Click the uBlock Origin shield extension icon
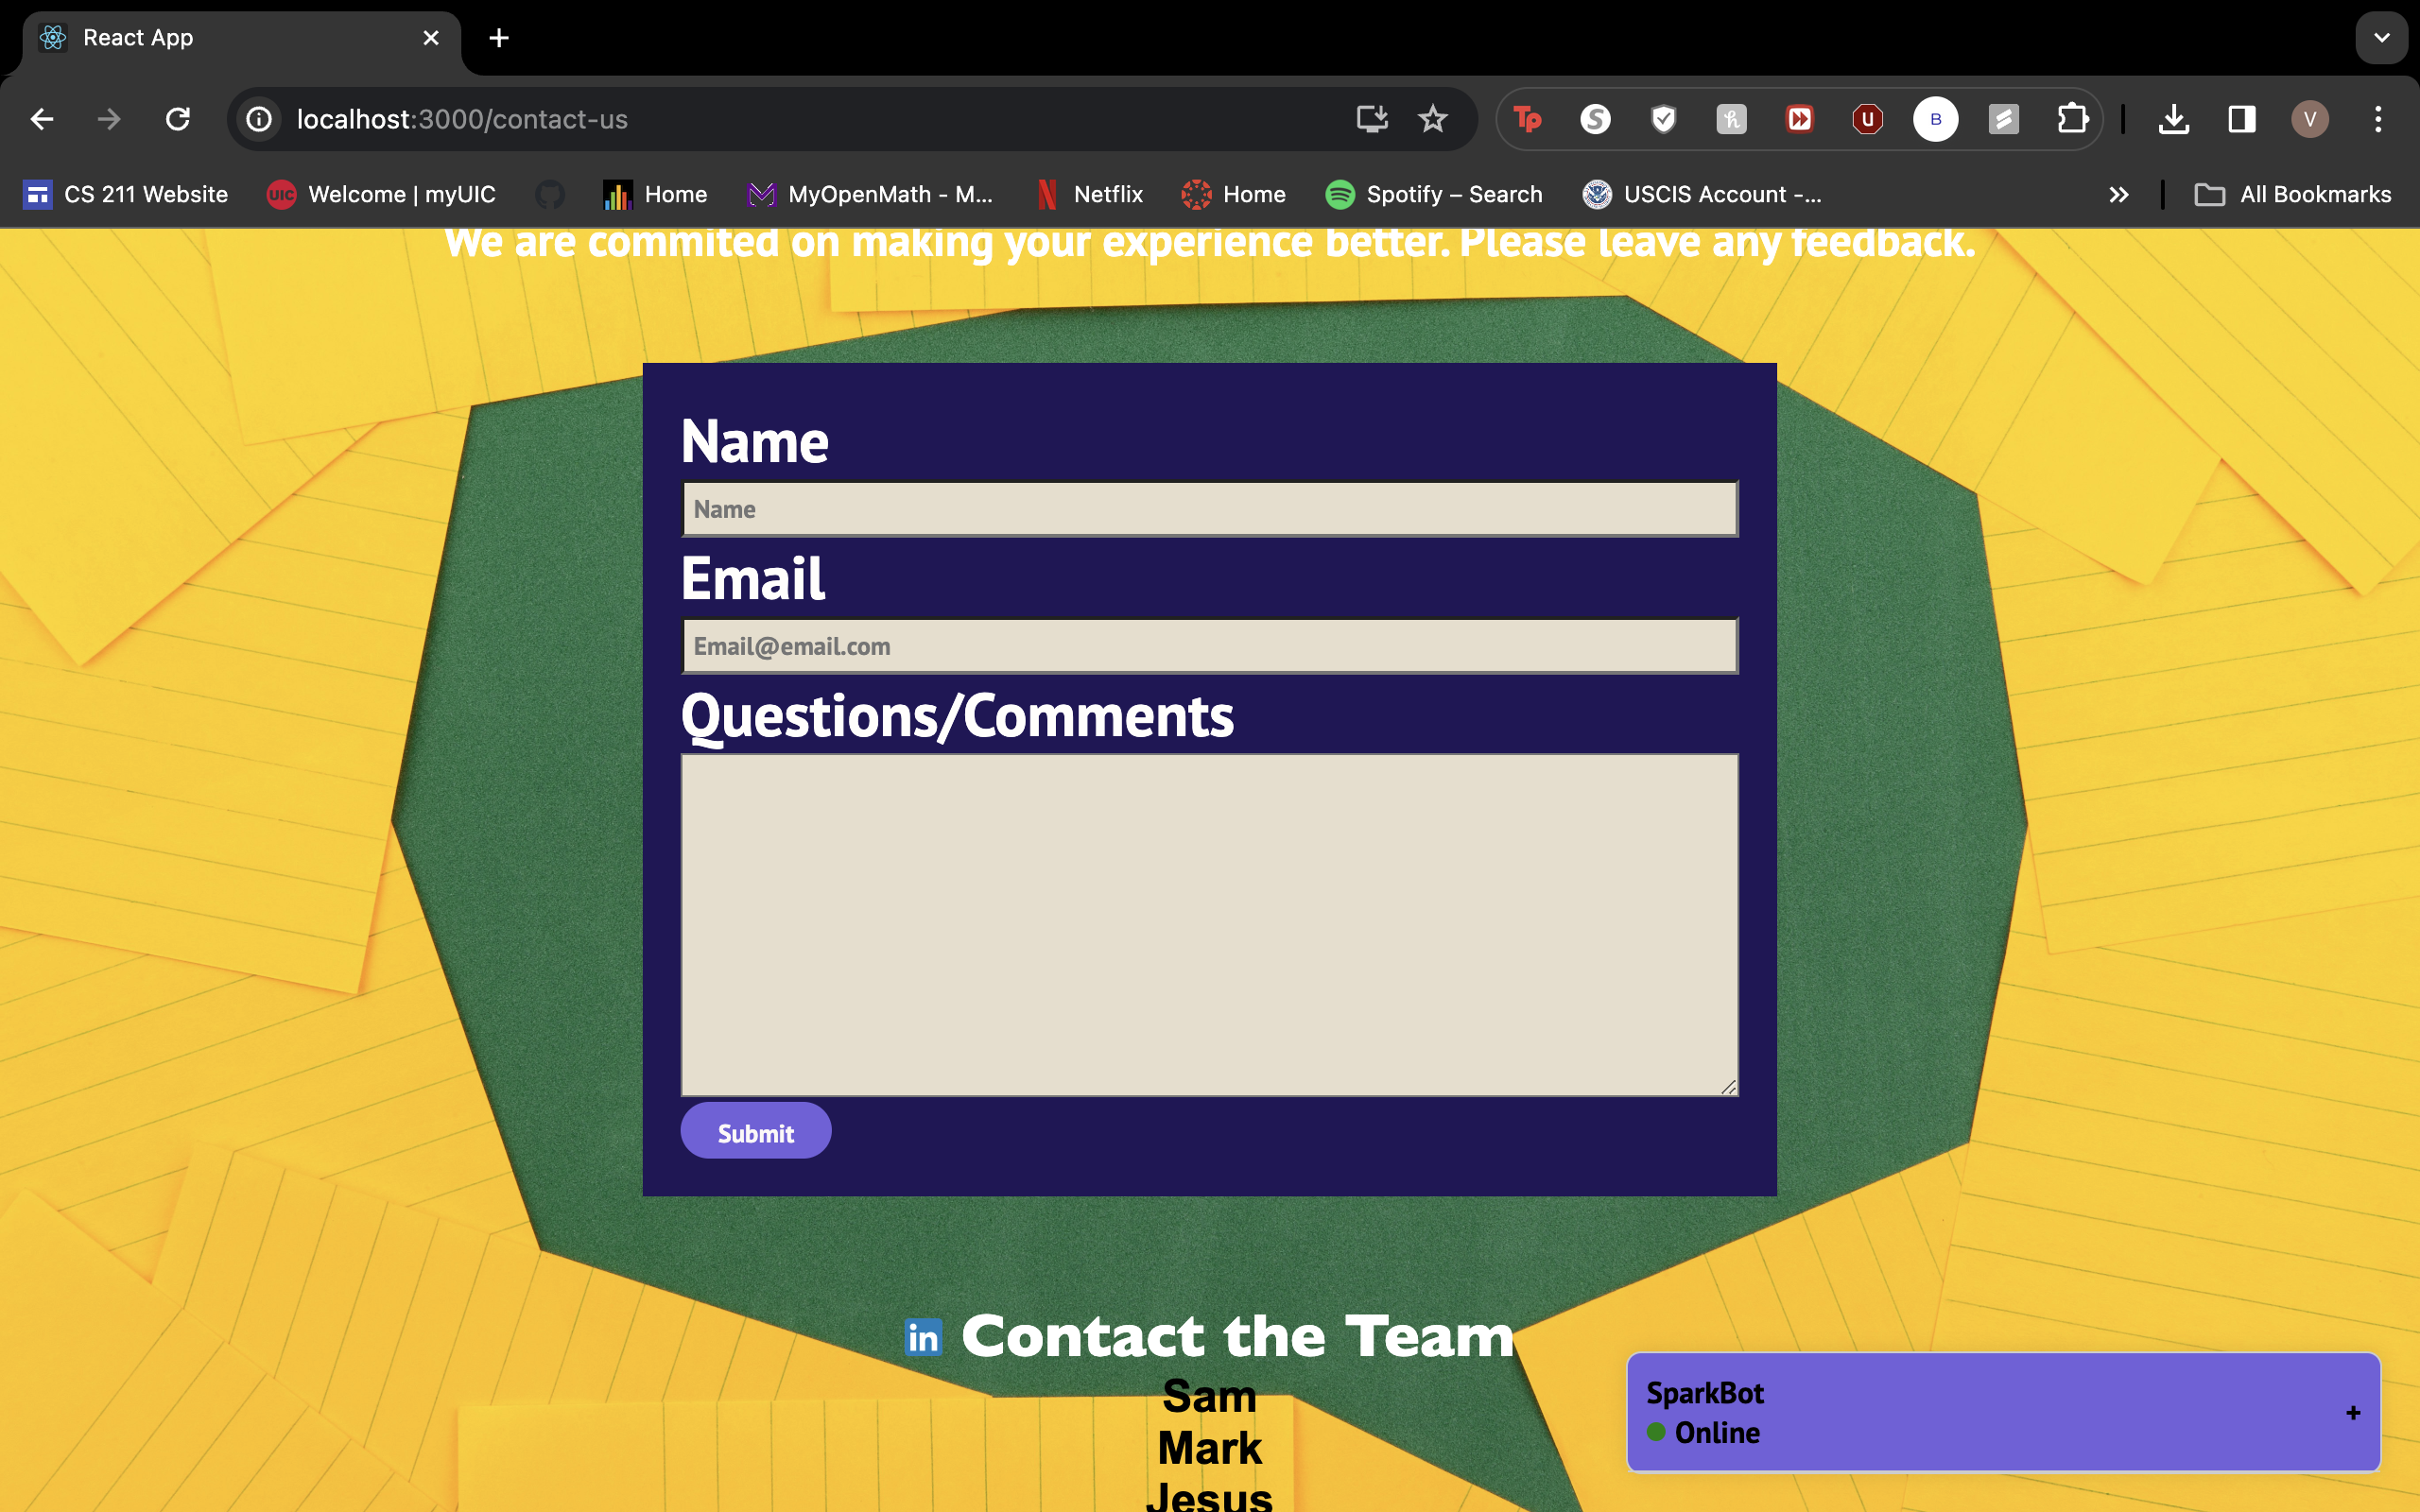 tap(1867, 119)
